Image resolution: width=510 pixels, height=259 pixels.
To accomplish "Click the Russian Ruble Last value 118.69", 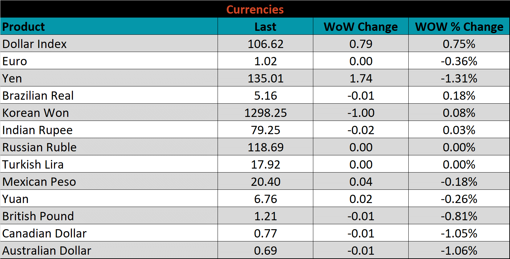I will 265,147.
